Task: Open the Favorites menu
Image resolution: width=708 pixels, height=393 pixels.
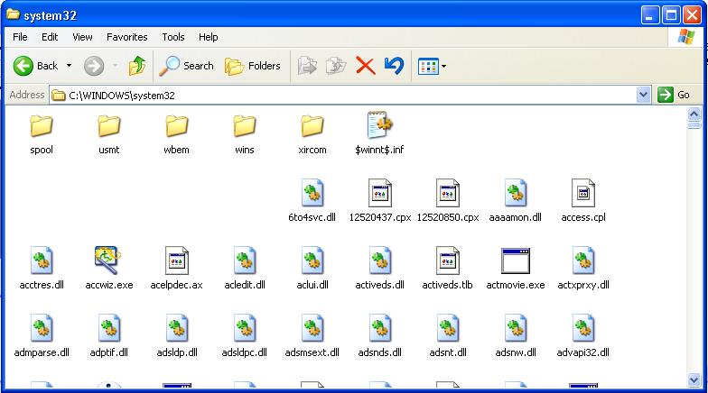Action: [126, 37]
